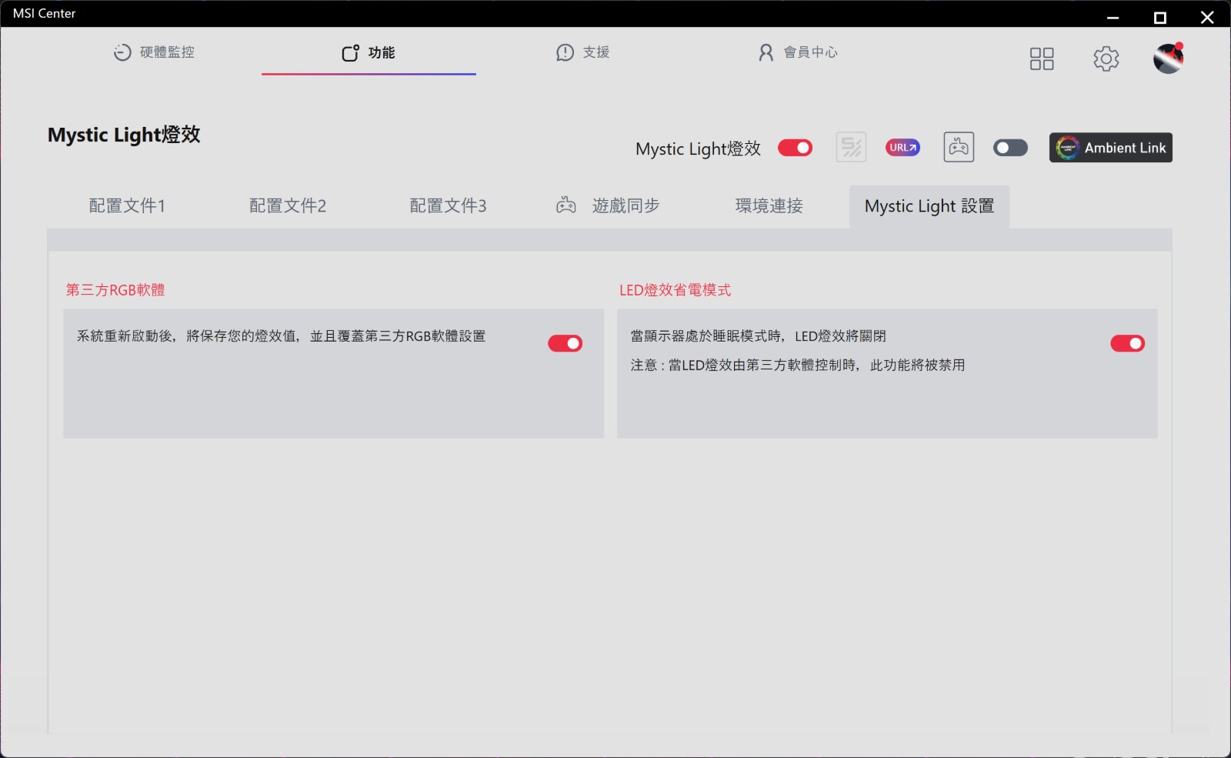Viewport: 1231px width, 758px height.
Task: Open the apps grid icon
Action: click(x=1041, y=58)
